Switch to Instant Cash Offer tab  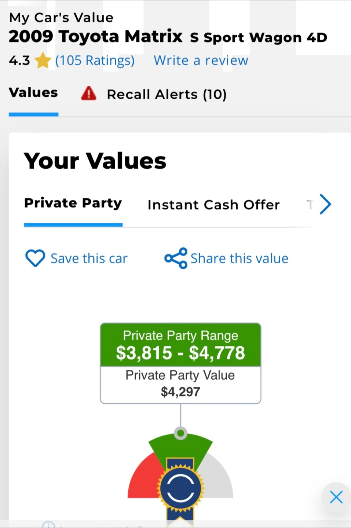point(213,205)
